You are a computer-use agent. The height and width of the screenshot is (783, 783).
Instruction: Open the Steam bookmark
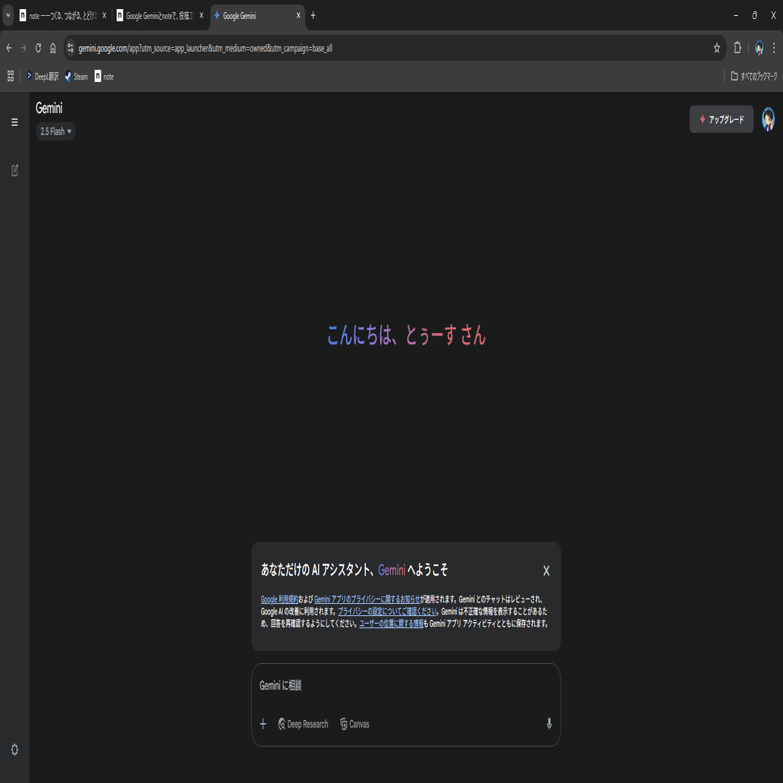coord(77,77)
